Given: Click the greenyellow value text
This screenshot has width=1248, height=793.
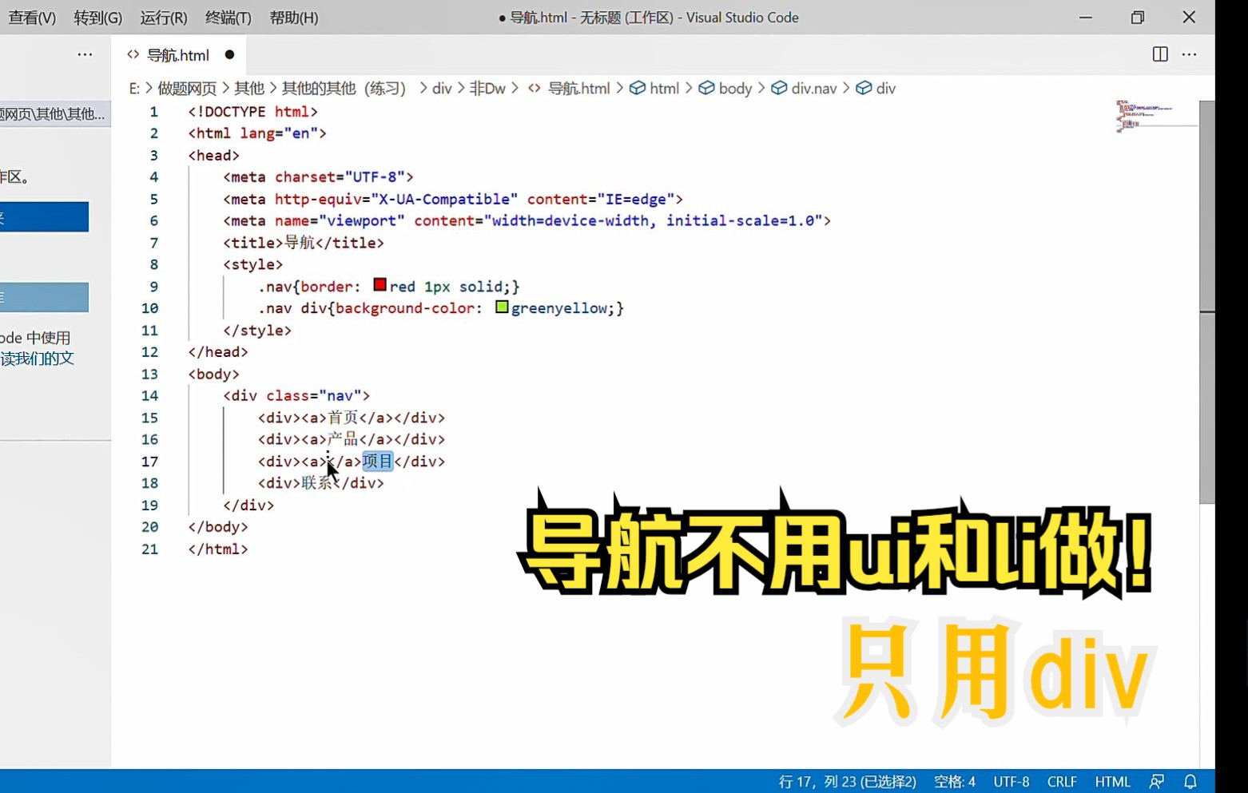Looking at the screenshot, I should 559,308.
